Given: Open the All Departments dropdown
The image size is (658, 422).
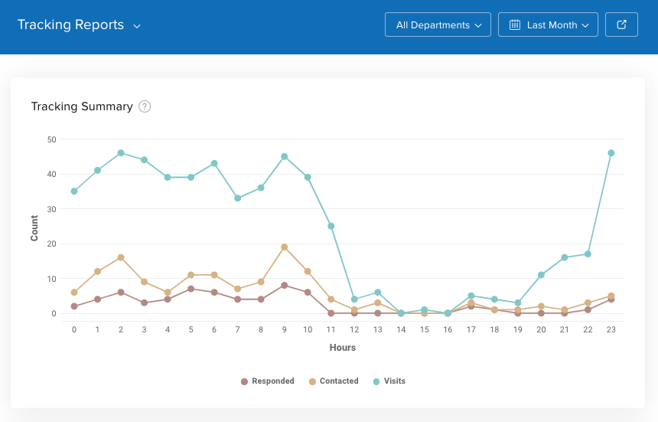Looking at the screenshot, I should tap(438, 25).
